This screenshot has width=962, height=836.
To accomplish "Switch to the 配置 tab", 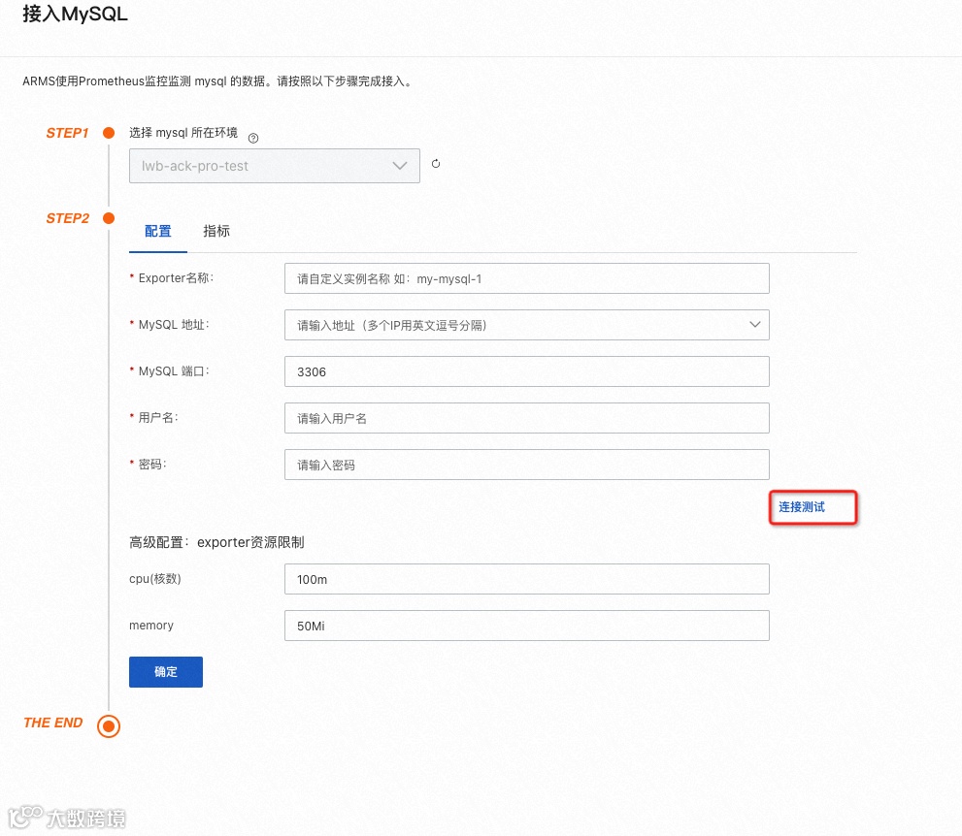I will pos(157,231).
